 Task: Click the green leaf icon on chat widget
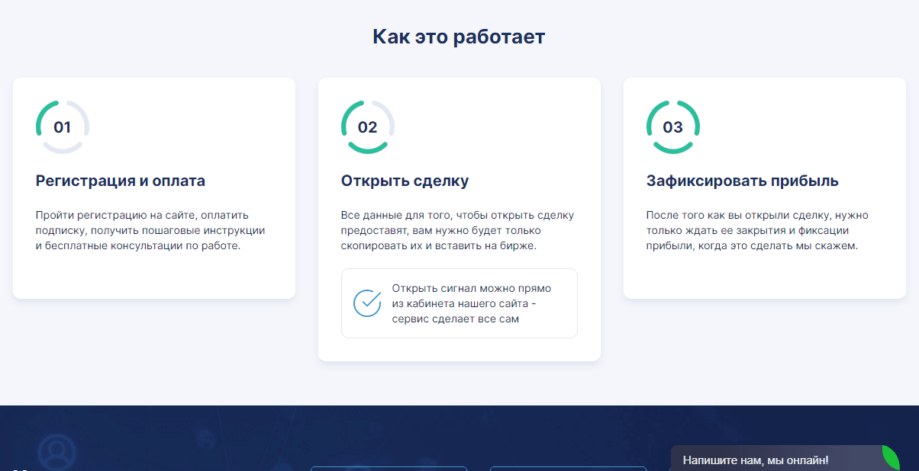[x=892, y=457]
